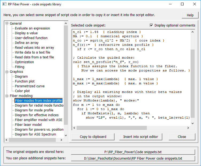
Task: Toggle Display optional comments checkbox
Action: 151,25
